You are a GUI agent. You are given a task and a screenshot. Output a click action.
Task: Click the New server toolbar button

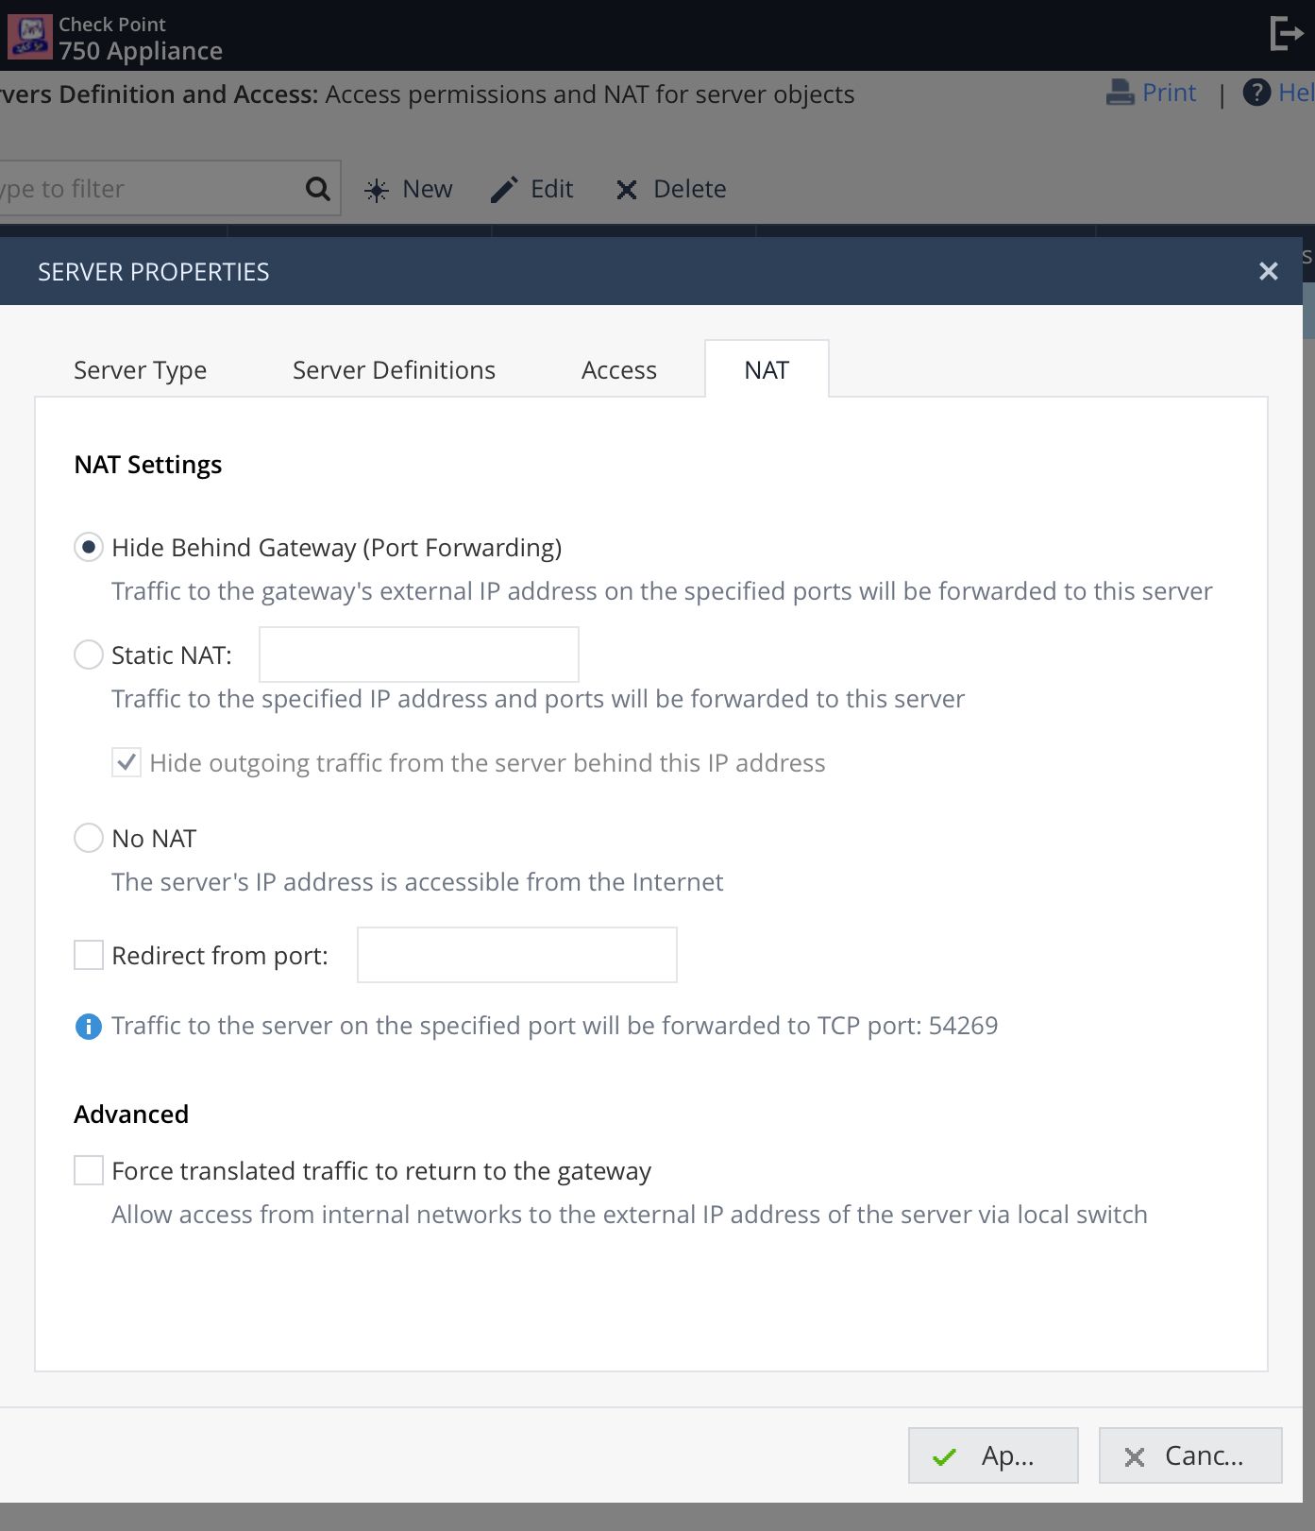[x=409, y=189]
